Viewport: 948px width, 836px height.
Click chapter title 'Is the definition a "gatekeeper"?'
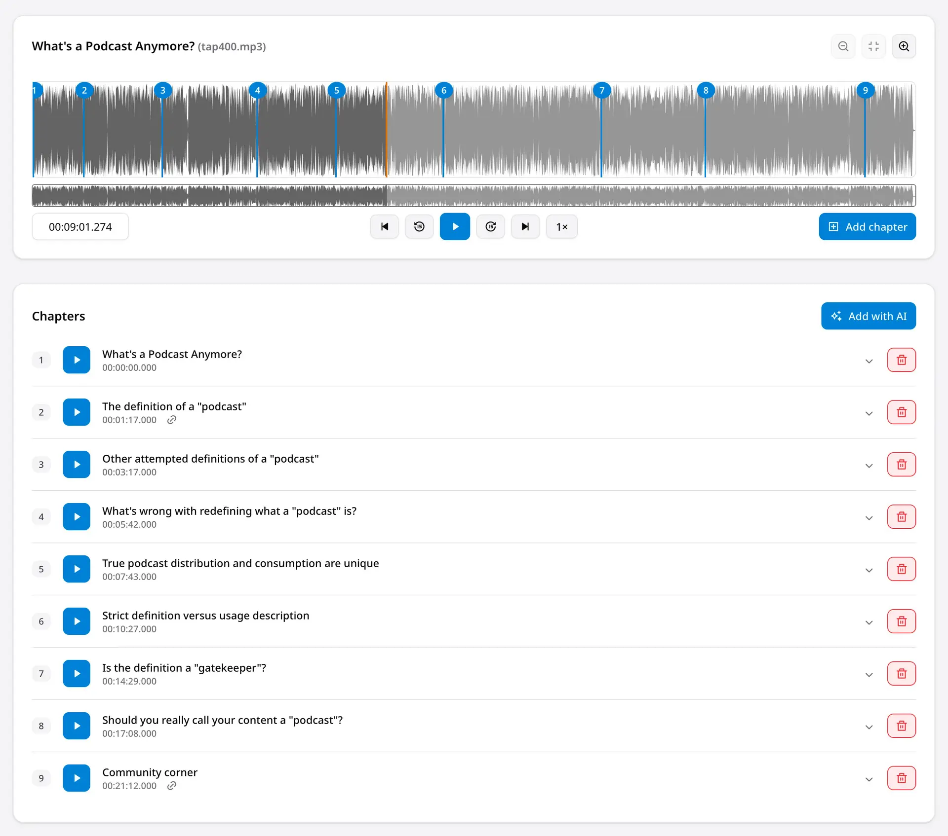184,668
